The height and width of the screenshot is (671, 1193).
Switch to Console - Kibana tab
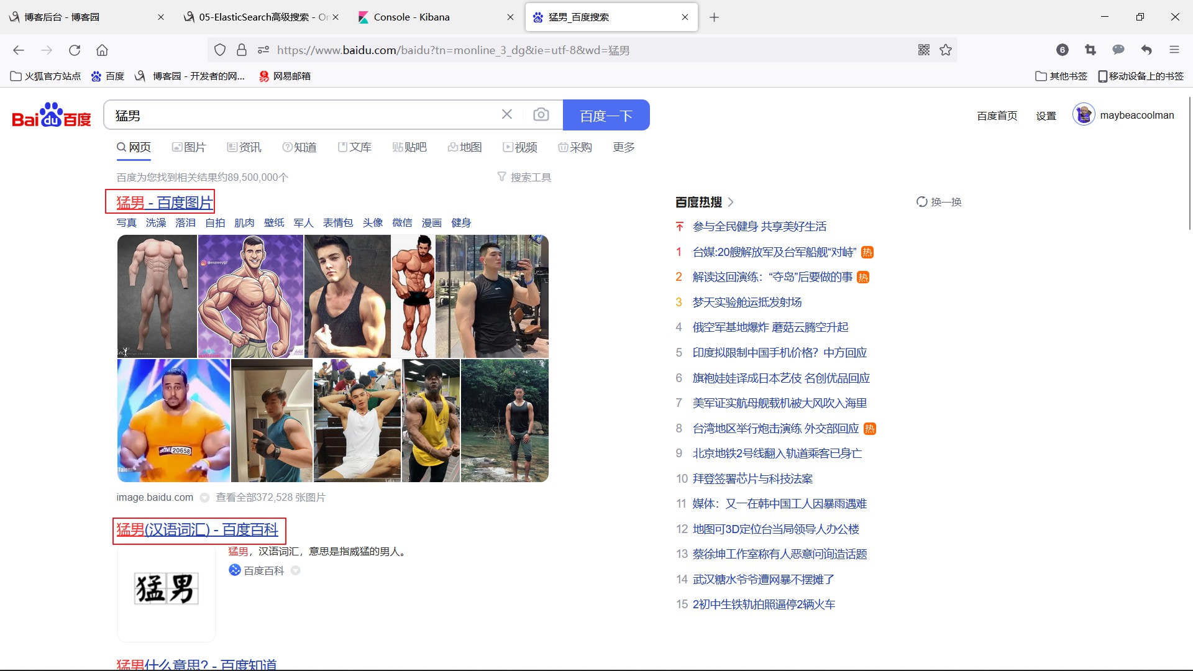tap(435, 17)
